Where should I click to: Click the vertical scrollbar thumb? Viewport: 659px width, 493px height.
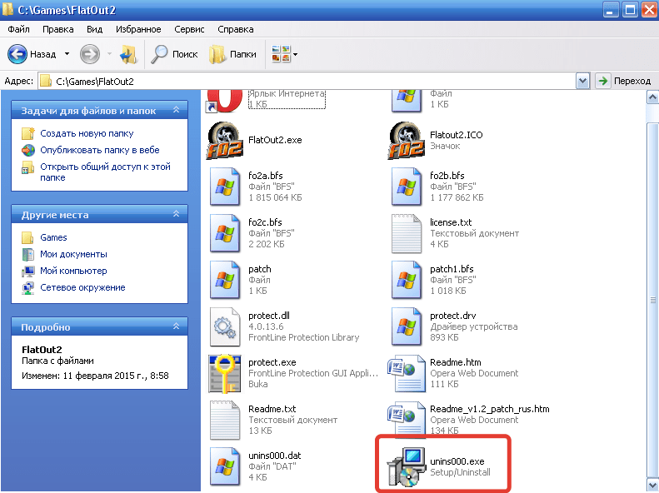tap(652, 300)
